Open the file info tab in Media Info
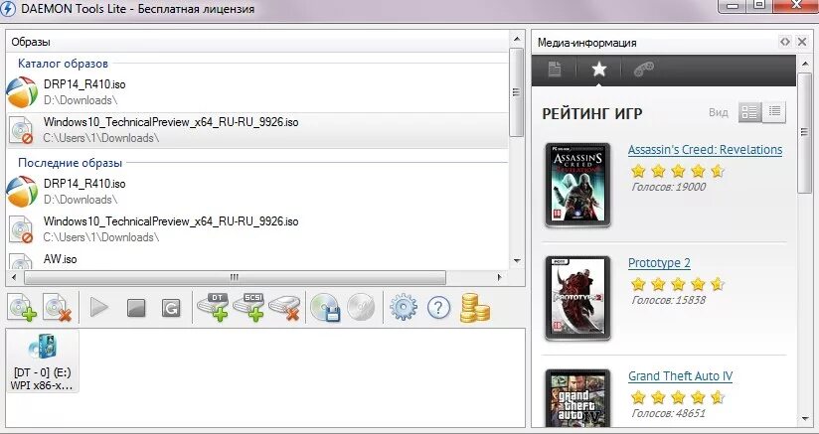Screen dimensions: 819x434 tap(555, 70)
